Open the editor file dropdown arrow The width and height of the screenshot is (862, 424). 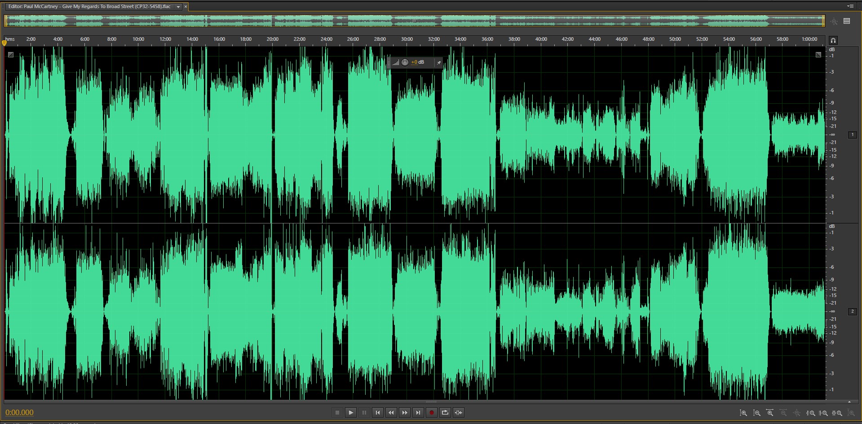tap(178, 7)
